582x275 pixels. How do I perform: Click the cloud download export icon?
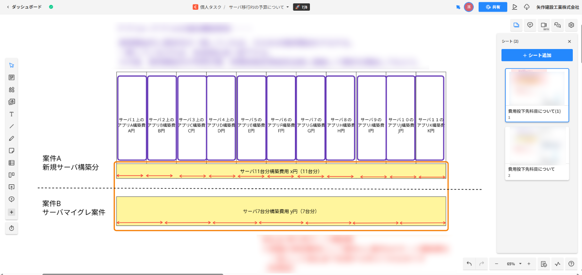coord(527,7)
